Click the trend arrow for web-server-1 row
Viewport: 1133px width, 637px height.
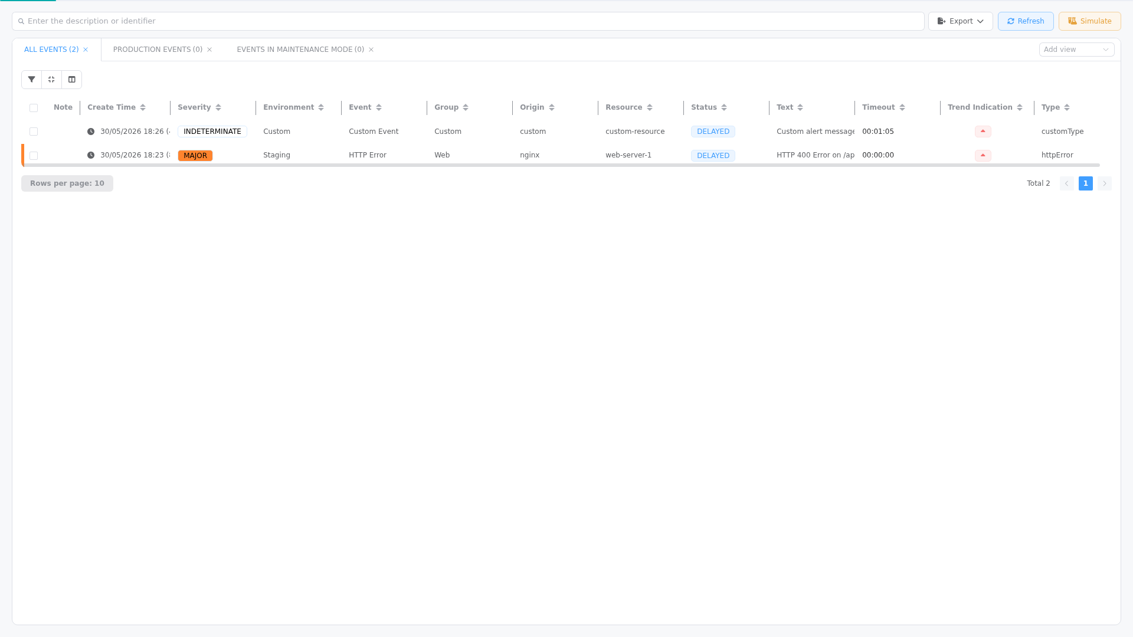(983, 156)
